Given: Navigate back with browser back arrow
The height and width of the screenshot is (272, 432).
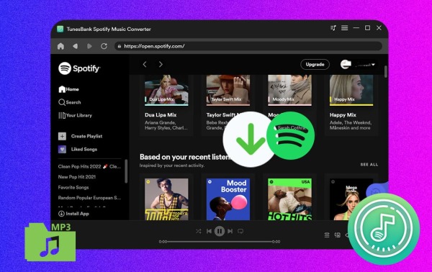Looking at the screenshot, I should tap(75, 46).
